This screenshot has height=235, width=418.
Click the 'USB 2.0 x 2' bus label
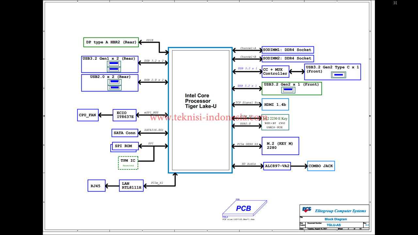(154, 80)
